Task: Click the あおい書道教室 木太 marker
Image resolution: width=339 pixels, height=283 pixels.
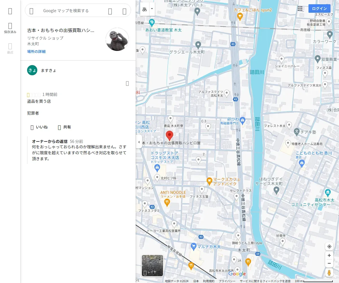Action: 152,22
